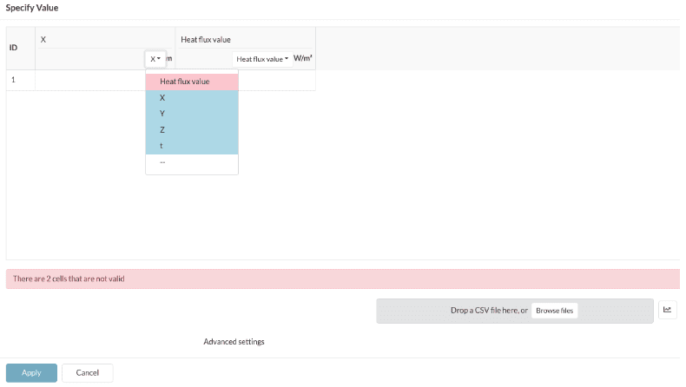Open the plot preview chart icon
This screenshot has height=387, width=686.
(667, 310)
